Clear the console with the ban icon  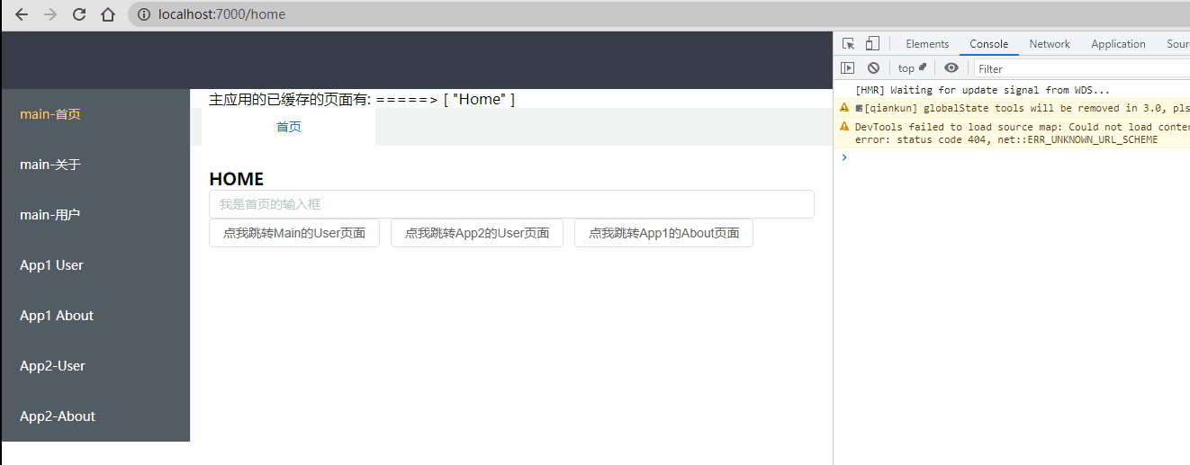[873, 67]
